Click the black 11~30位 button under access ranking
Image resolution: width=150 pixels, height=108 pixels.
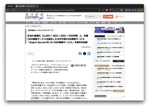(118, 61)
